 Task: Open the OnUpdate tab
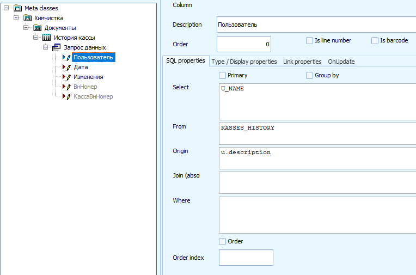coord(341,62)
